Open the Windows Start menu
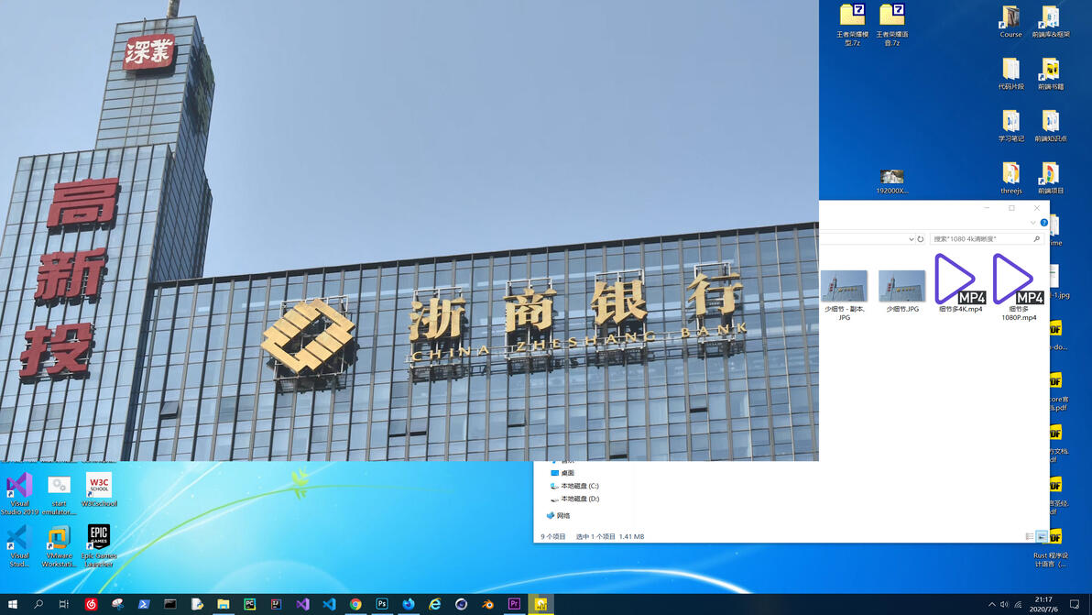 pyautogui.click(x=12, y=605)
